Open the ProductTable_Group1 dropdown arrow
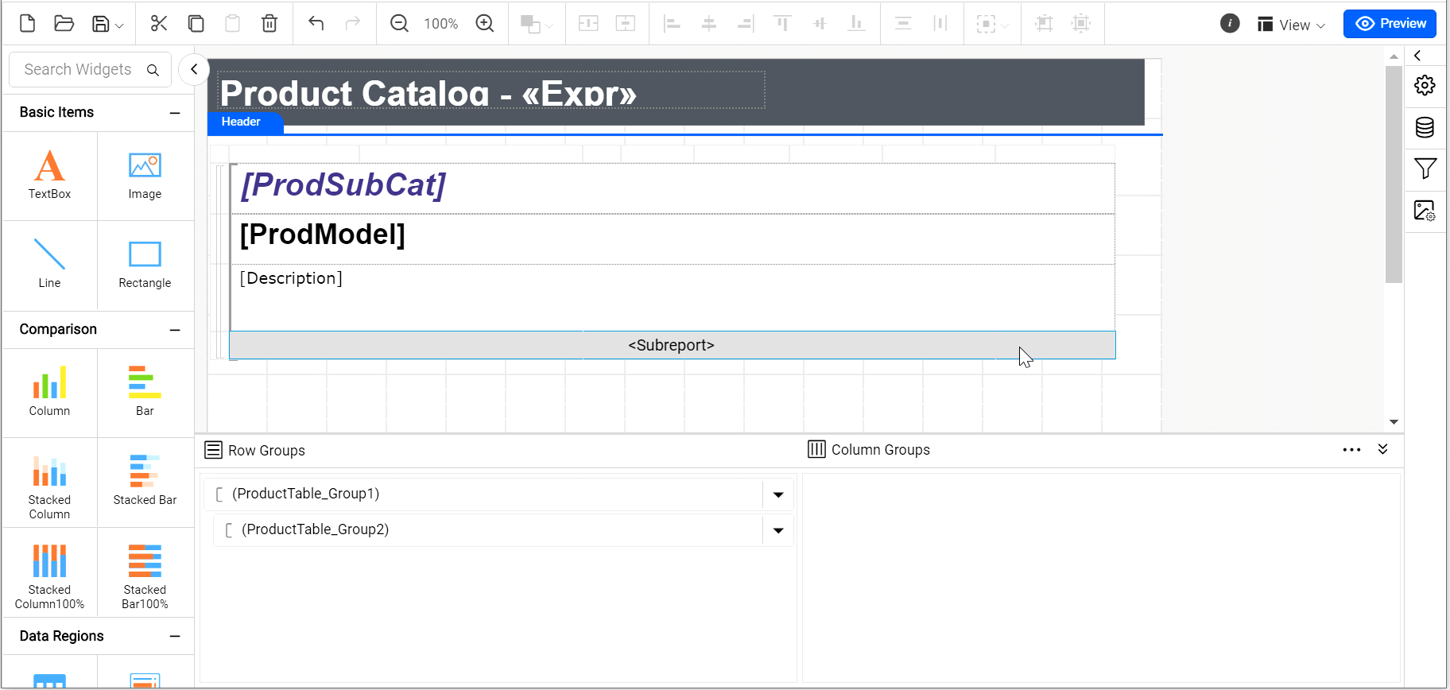Viewport: 1450px width, 690px height. click(x=778, y=494)
